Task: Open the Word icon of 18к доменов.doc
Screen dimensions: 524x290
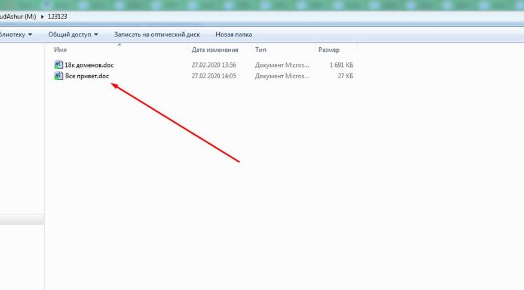Action: pos(59,64)
